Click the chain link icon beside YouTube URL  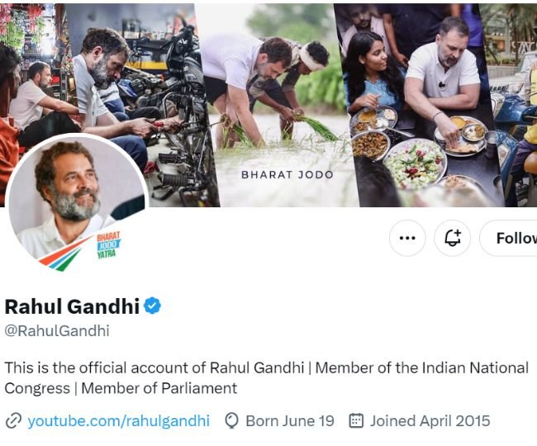(13, 421)
